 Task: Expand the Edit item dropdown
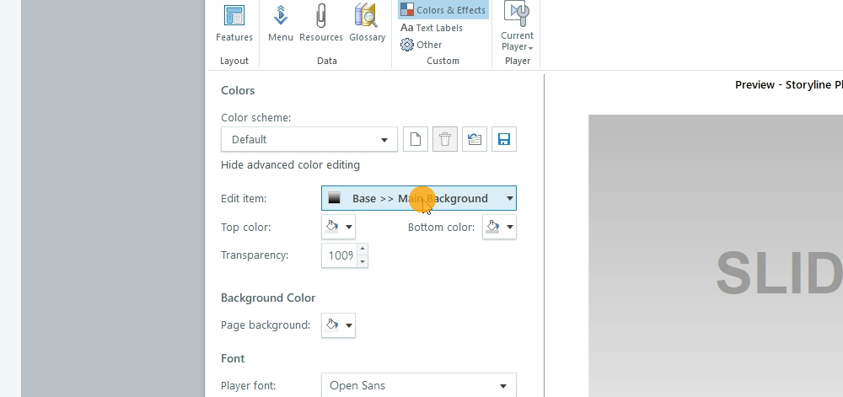coord(418,199)
